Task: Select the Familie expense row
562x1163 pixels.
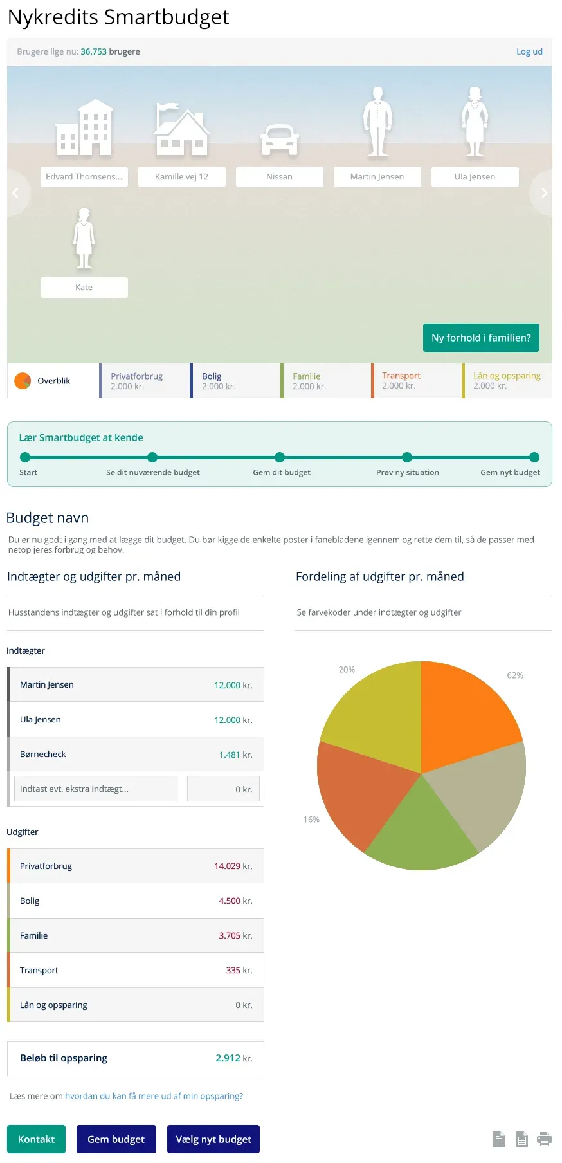Action: [136, 935]
